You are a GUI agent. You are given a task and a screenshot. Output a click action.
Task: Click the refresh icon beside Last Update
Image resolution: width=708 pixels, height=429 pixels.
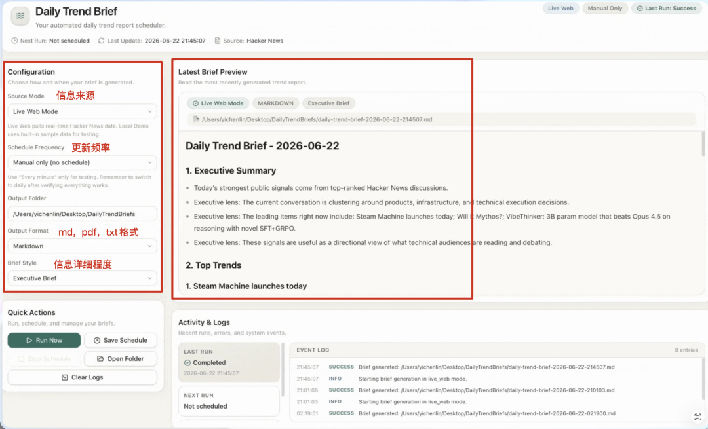pyautogui.click(x=102, y=41)
